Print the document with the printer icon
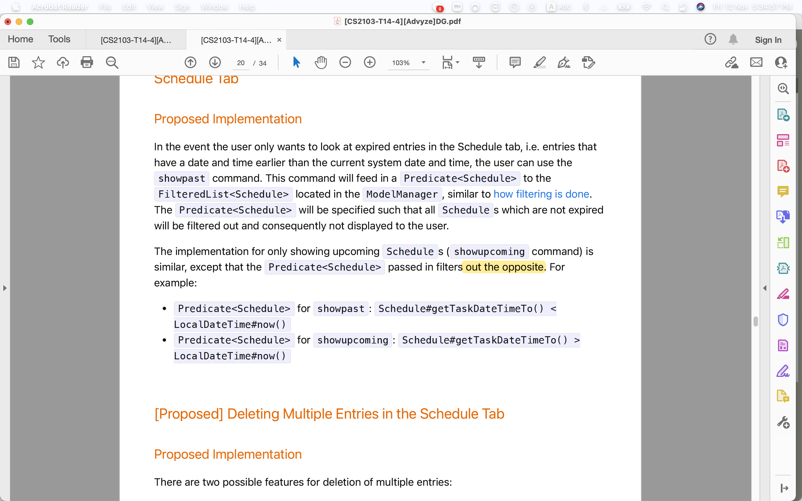Screen dimensions: 802x501 click(x=87, y=62)
